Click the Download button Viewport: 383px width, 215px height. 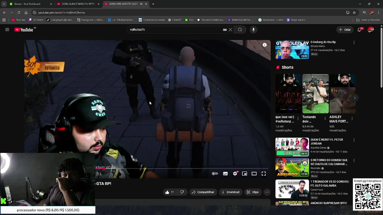pyautogui.click(x=230, y=192)
